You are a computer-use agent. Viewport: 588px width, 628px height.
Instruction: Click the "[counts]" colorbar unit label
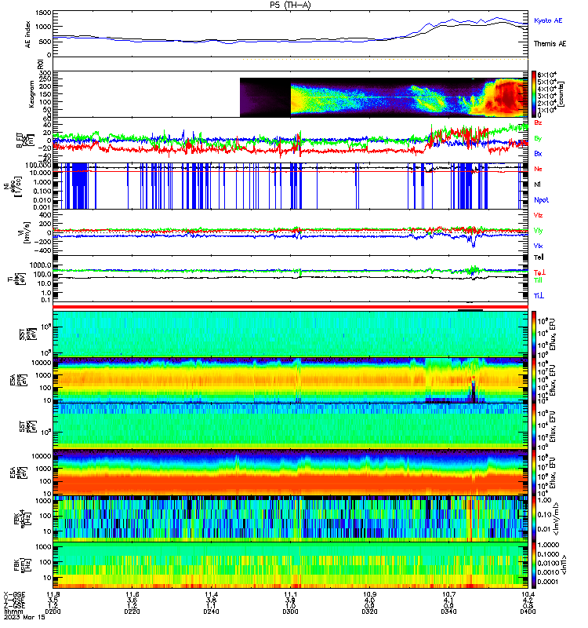coord(561,94)
